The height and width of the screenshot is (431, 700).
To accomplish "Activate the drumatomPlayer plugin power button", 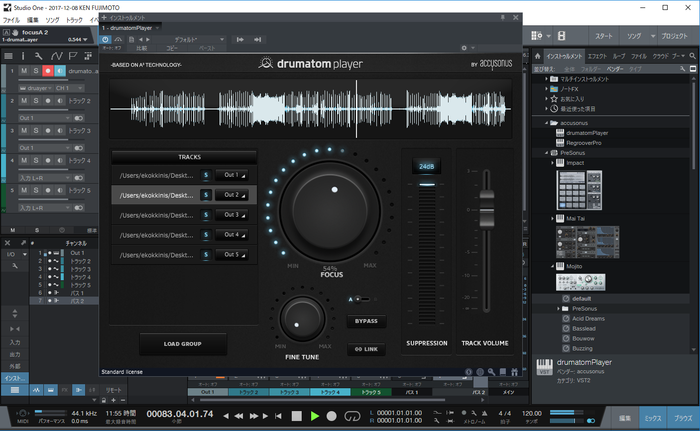I will tap(105, 39).
